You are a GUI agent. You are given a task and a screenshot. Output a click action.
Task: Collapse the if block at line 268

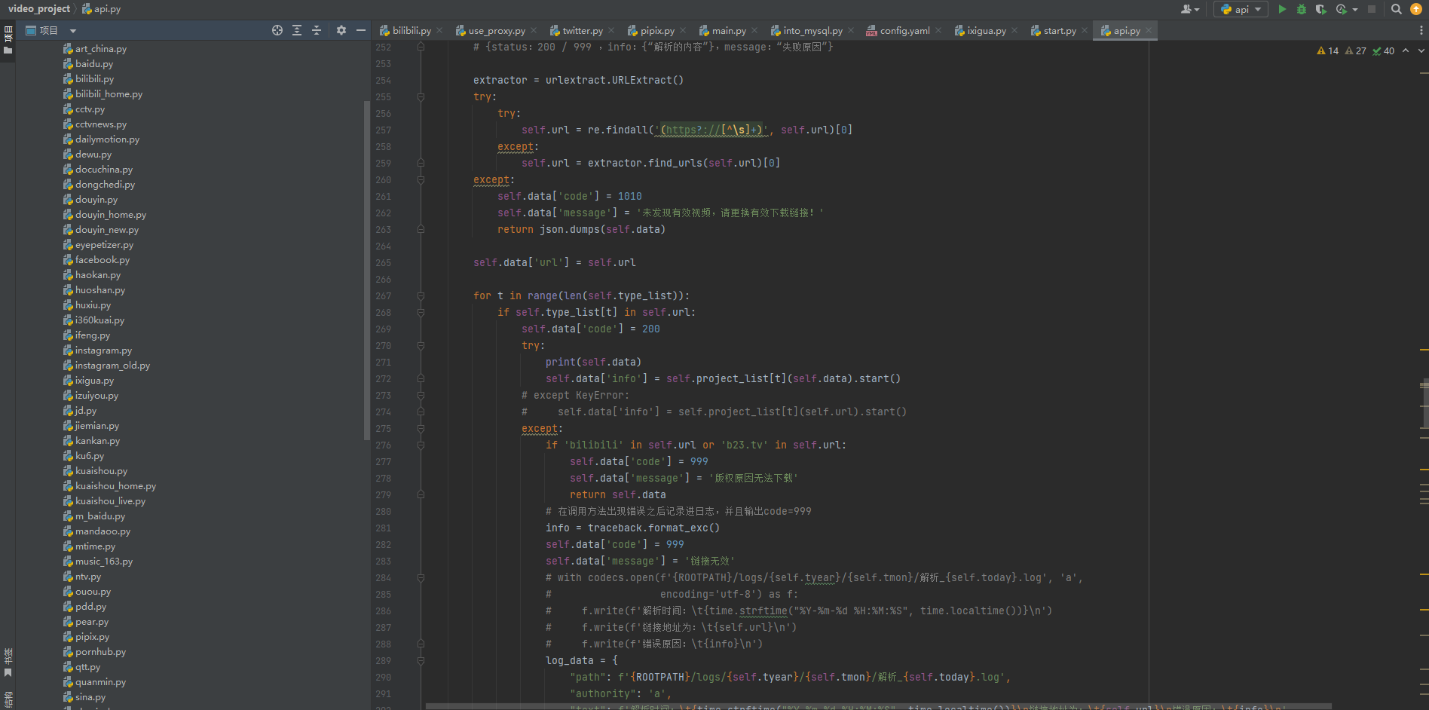click(421, 312)
